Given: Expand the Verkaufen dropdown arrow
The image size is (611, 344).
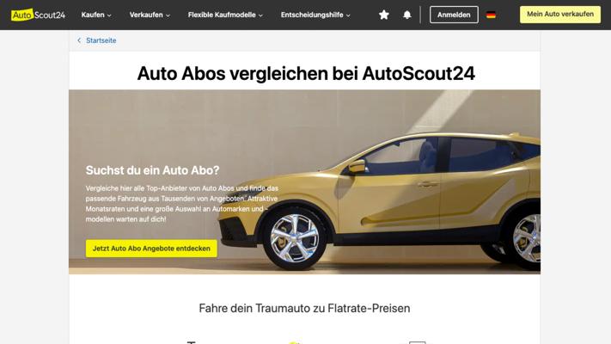Looking at the screenshot, I should click(168, 15).
